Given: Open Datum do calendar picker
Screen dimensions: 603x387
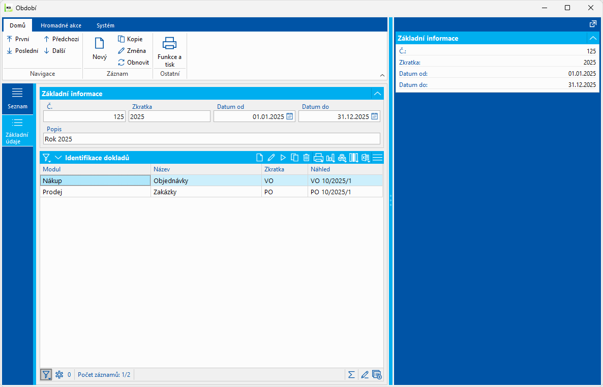Looking at the screenshot, I should [375, 116].
